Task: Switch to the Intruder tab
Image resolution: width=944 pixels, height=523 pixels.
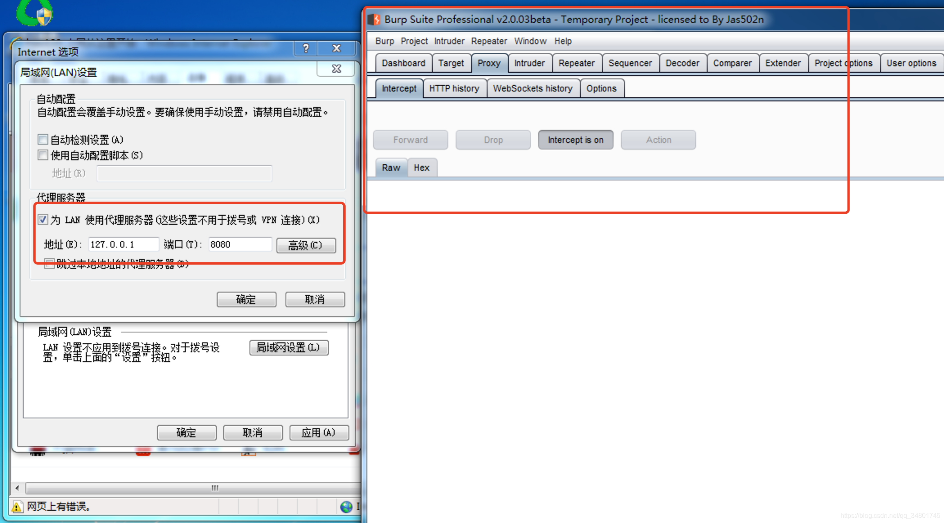Action: pos(529,63)
